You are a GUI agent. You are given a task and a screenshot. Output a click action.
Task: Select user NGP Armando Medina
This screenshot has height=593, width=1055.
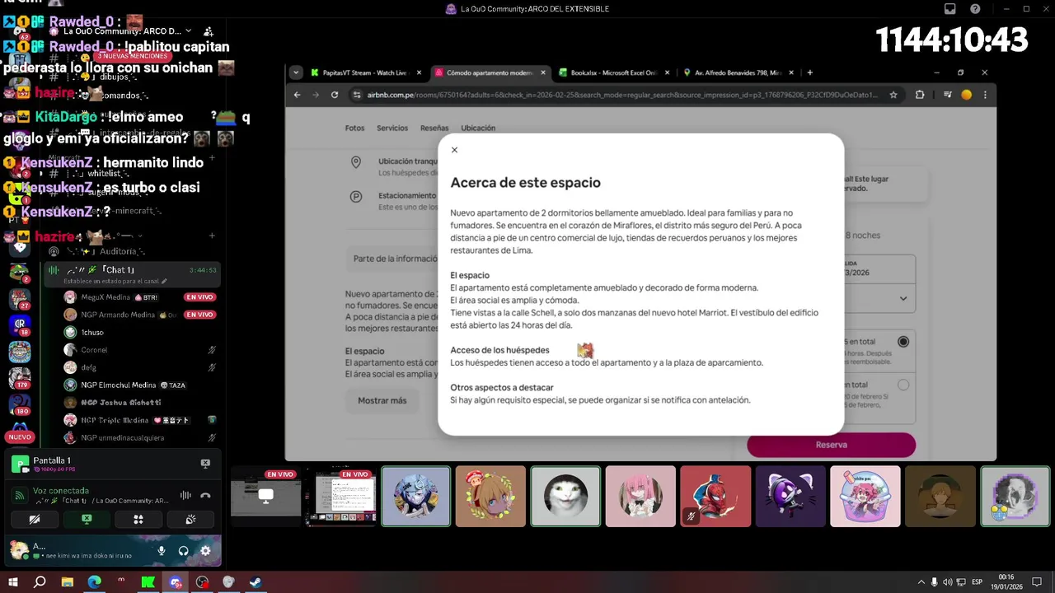pos(138,315)
